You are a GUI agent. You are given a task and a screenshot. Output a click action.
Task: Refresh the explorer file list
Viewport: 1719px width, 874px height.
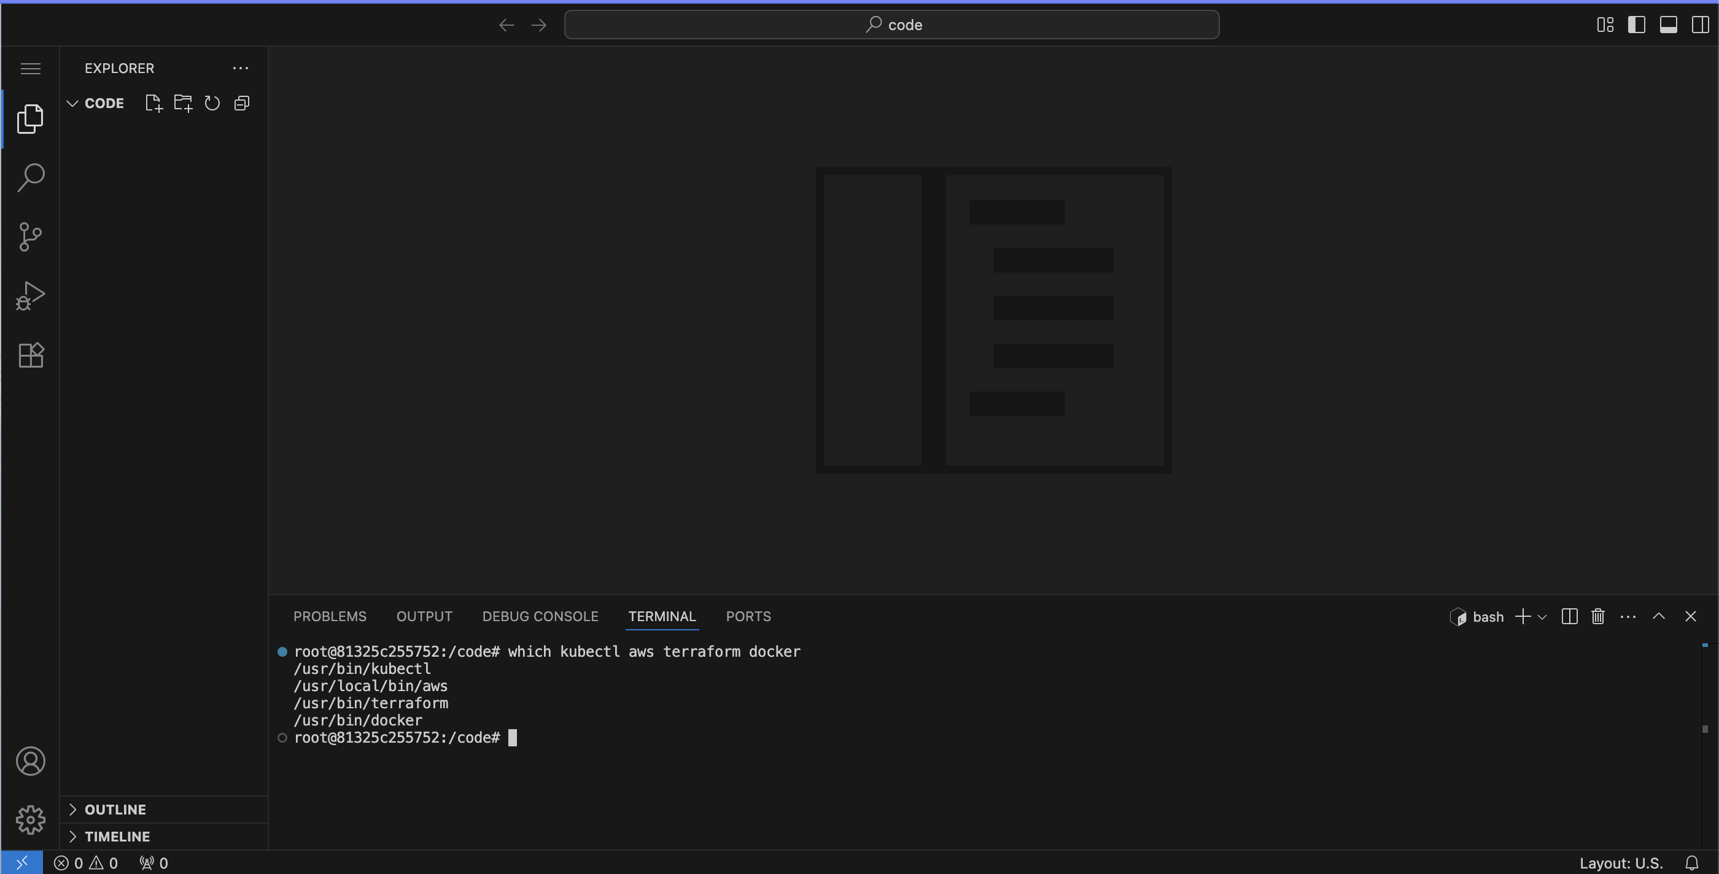[x=212, y=102]
